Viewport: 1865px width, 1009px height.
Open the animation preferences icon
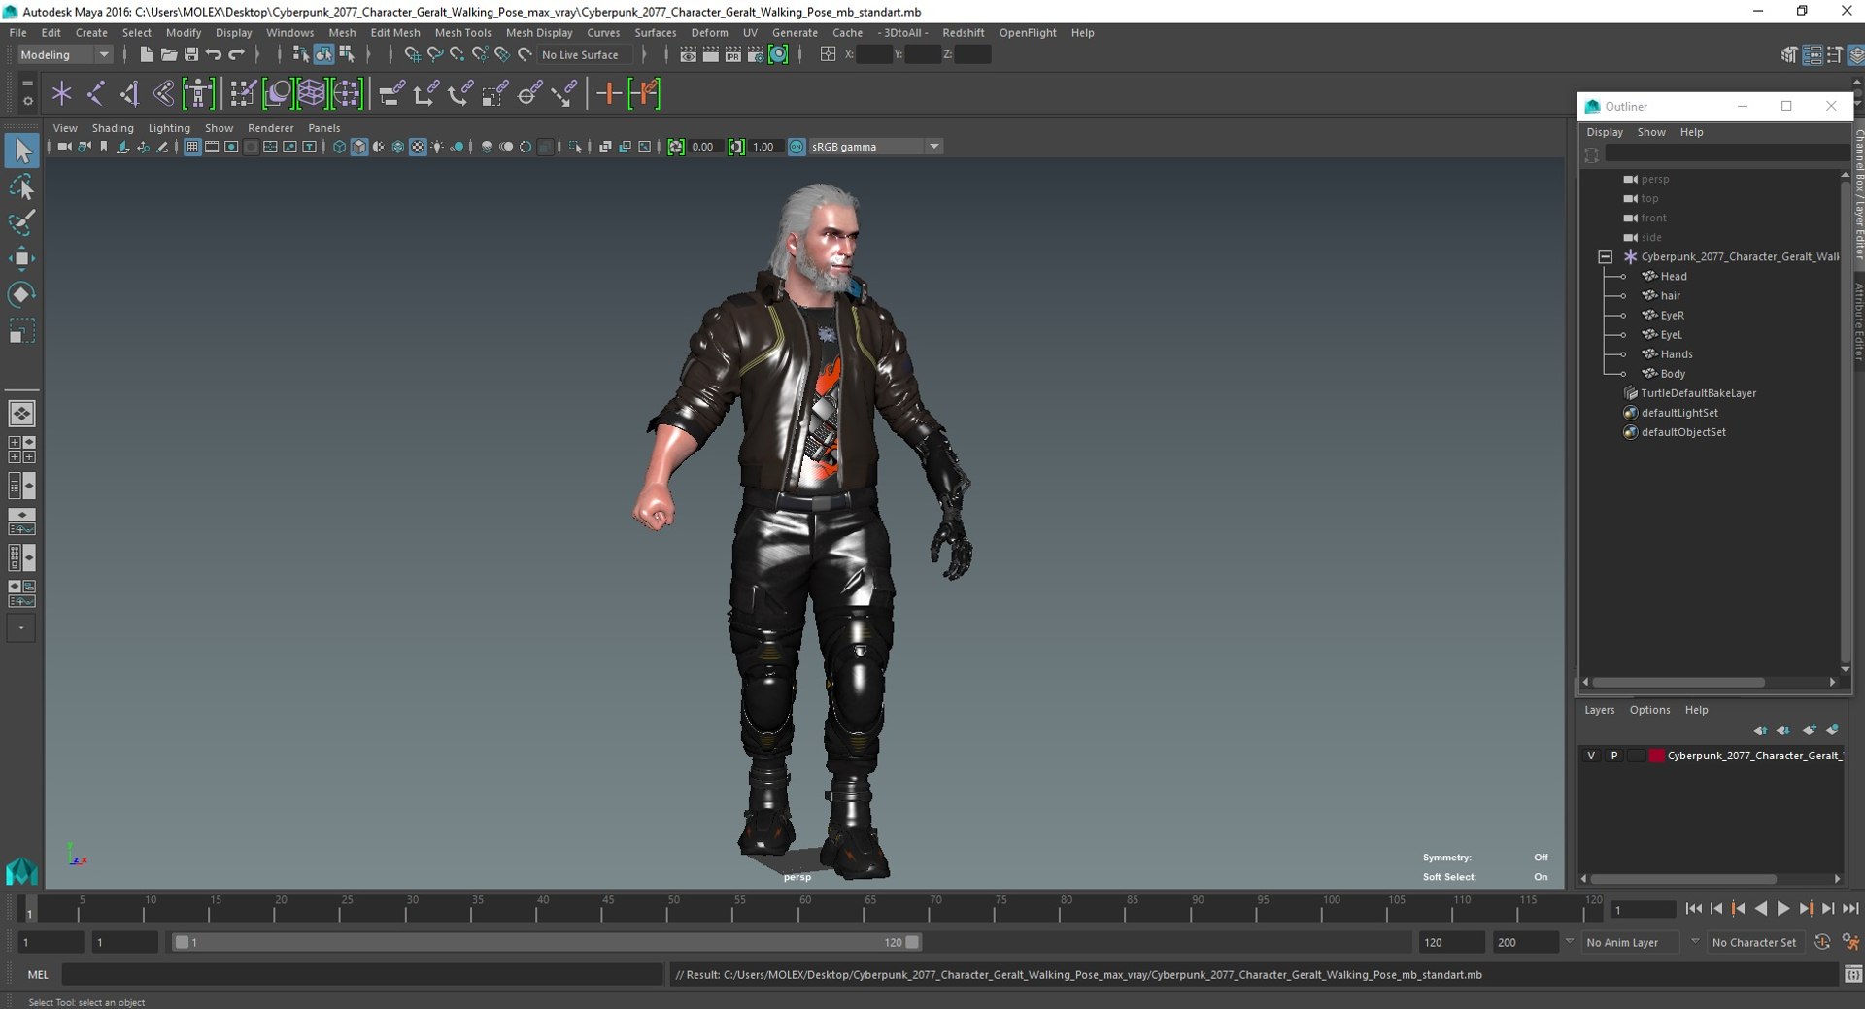click(1851, 942)
